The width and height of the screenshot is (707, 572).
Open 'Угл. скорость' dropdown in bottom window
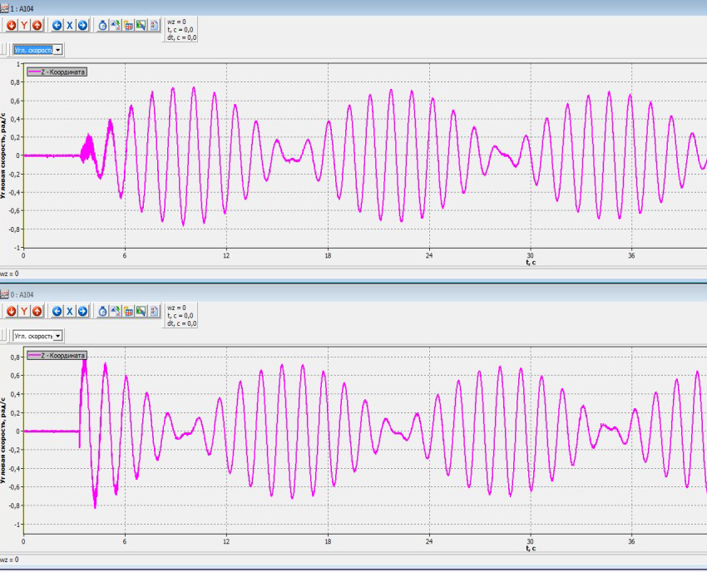[x=57, y=336]
